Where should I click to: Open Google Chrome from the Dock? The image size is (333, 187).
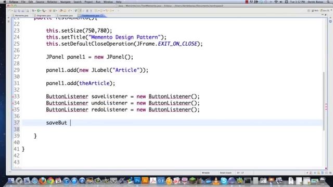pos(50,181)
